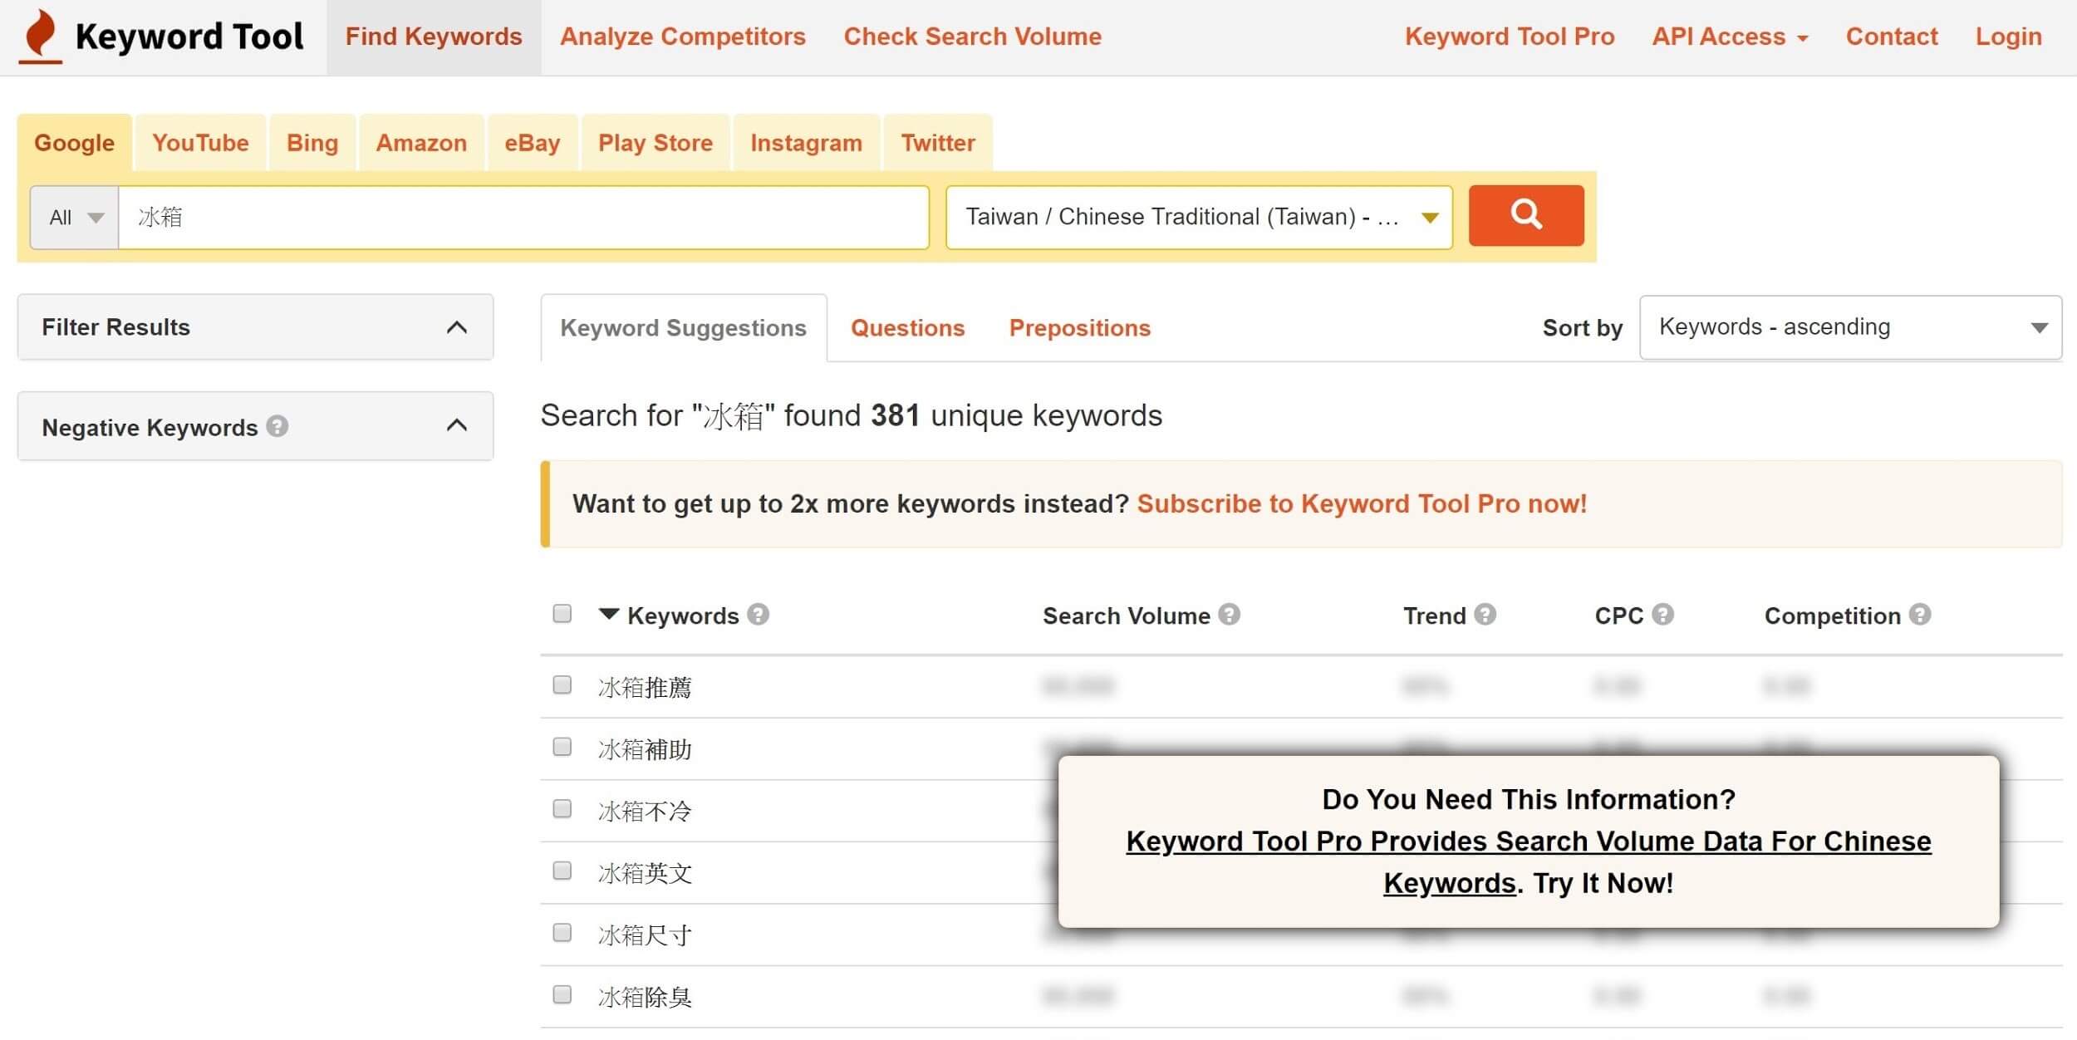Open Negative Keywords help question icon

click(277, 426)
